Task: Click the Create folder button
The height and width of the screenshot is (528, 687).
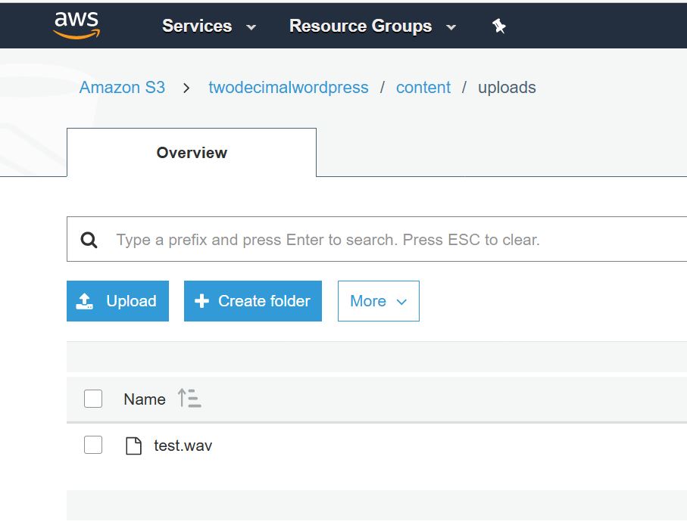Action: (253, 301)
